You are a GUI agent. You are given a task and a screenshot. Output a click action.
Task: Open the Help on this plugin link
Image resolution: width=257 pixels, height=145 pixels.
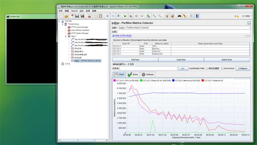click(123, 35)
